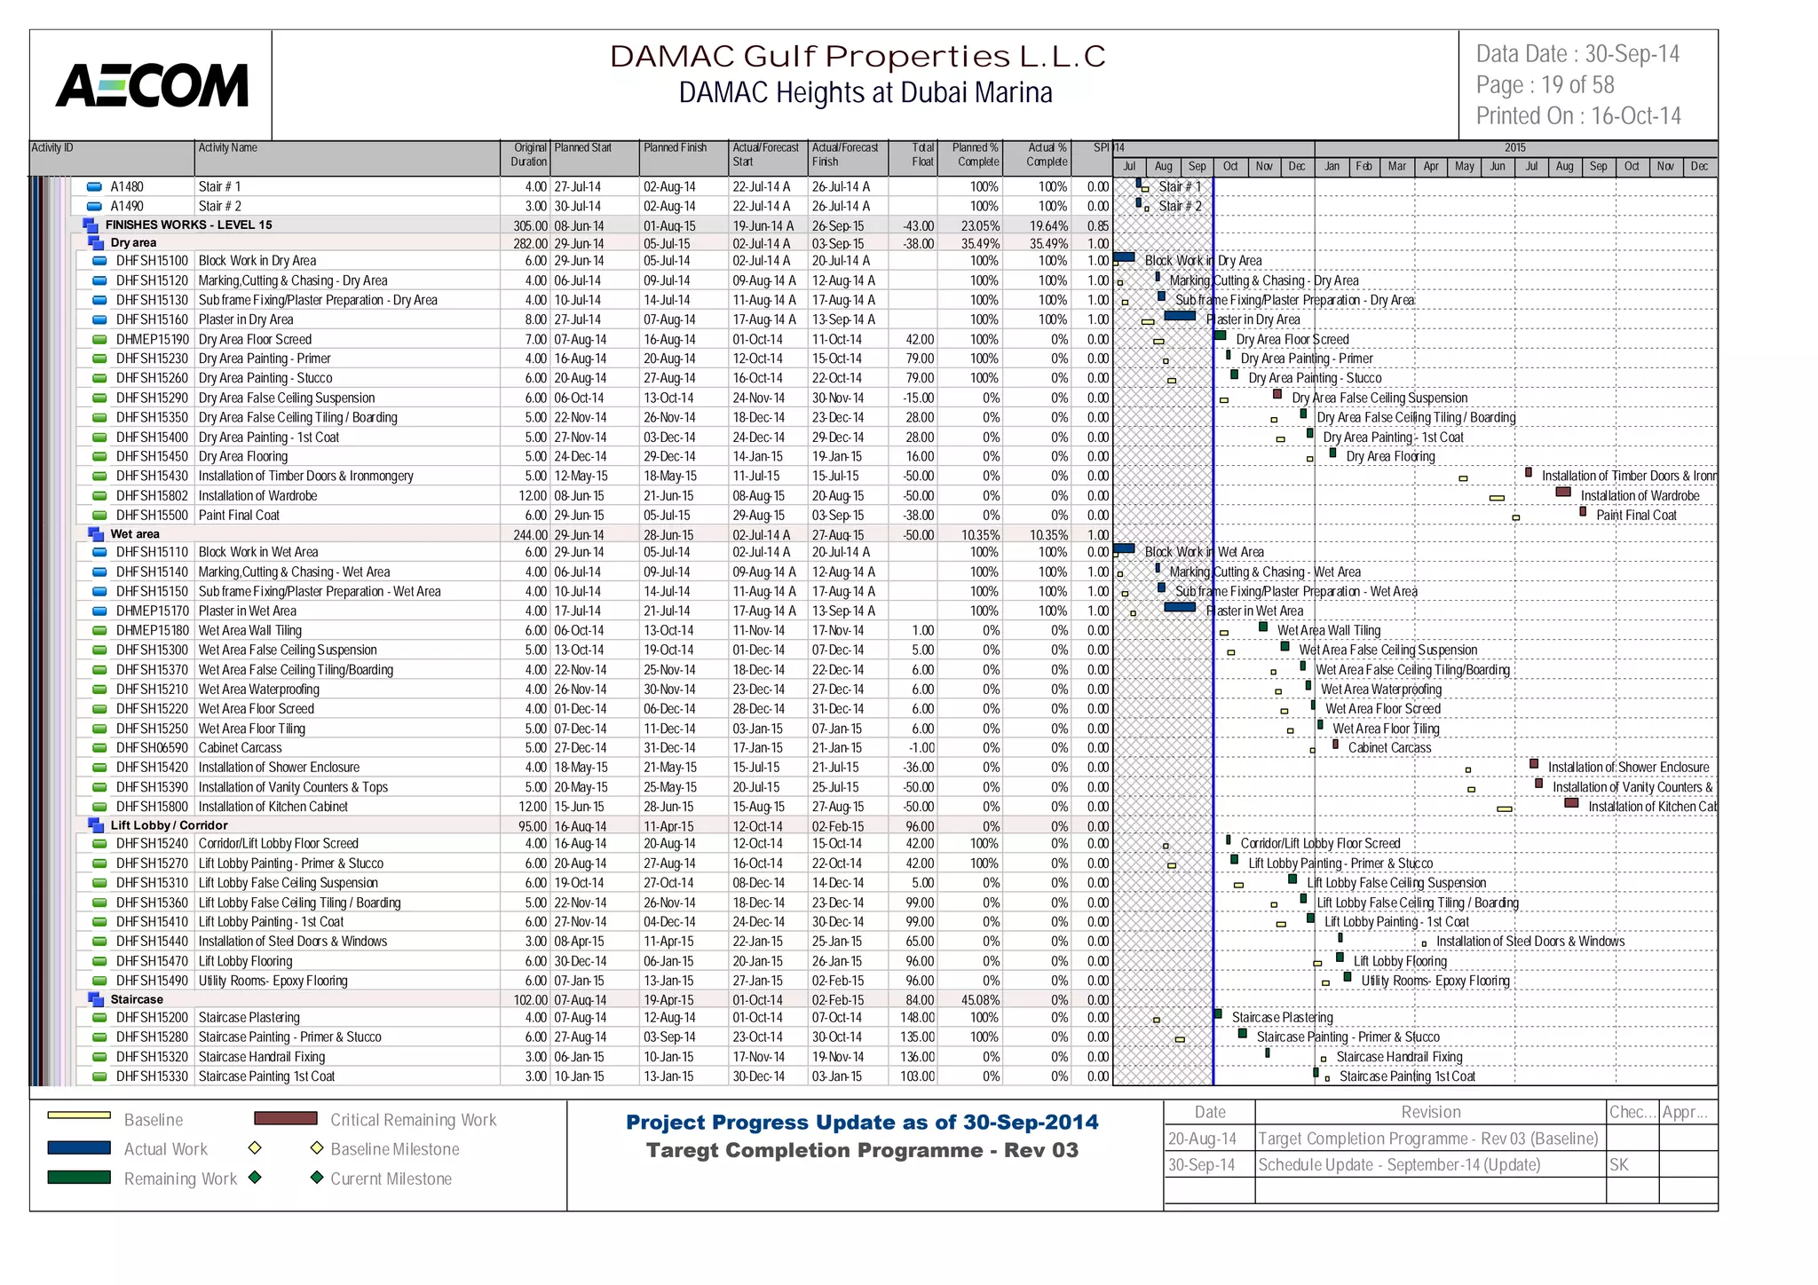
Task: Click the Wet area WBS group icon
Action: pyautogui.click(x=96, y=534)
